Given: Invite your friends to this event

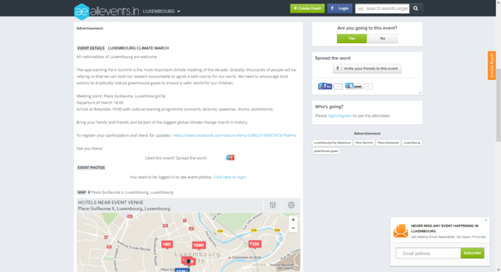Looking at the screenshot, I should [x=367, y=69].
